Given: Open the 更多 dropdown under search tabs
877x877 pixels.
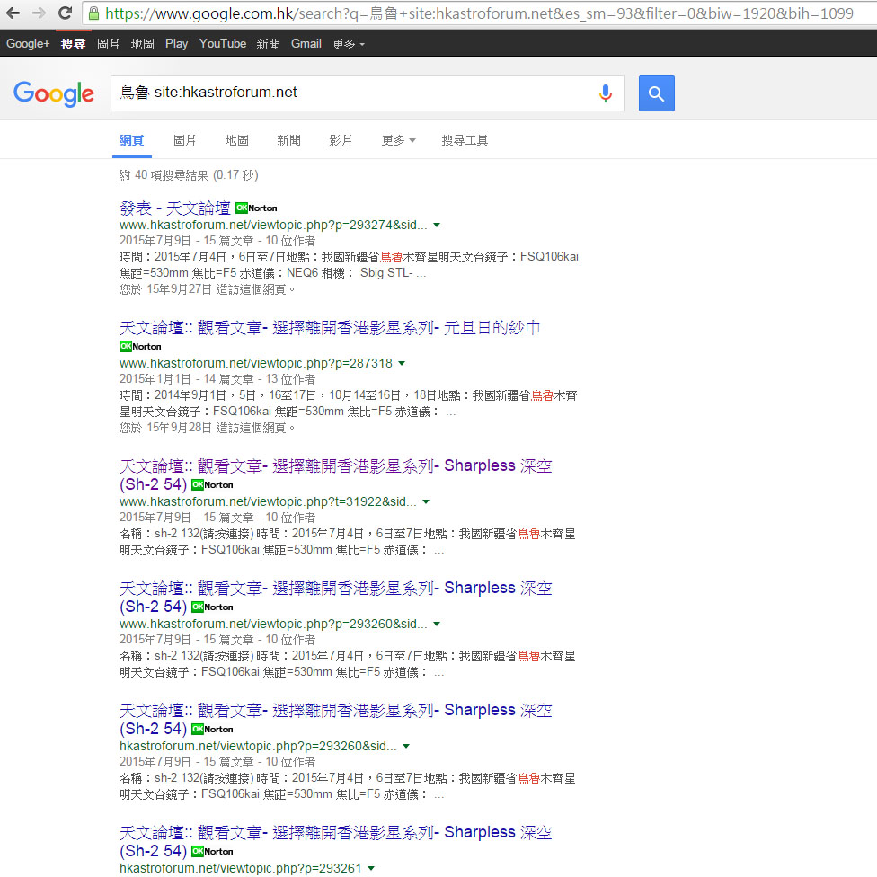Looking at the screenshot, I should click(x=398, y=141).
